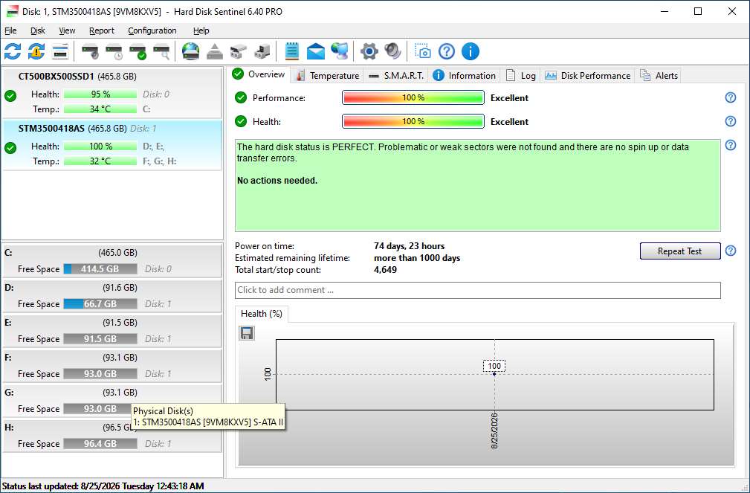The image size is (750, 493).
Task: Click the Repeat Test button
Action: (x=679, y=251)
